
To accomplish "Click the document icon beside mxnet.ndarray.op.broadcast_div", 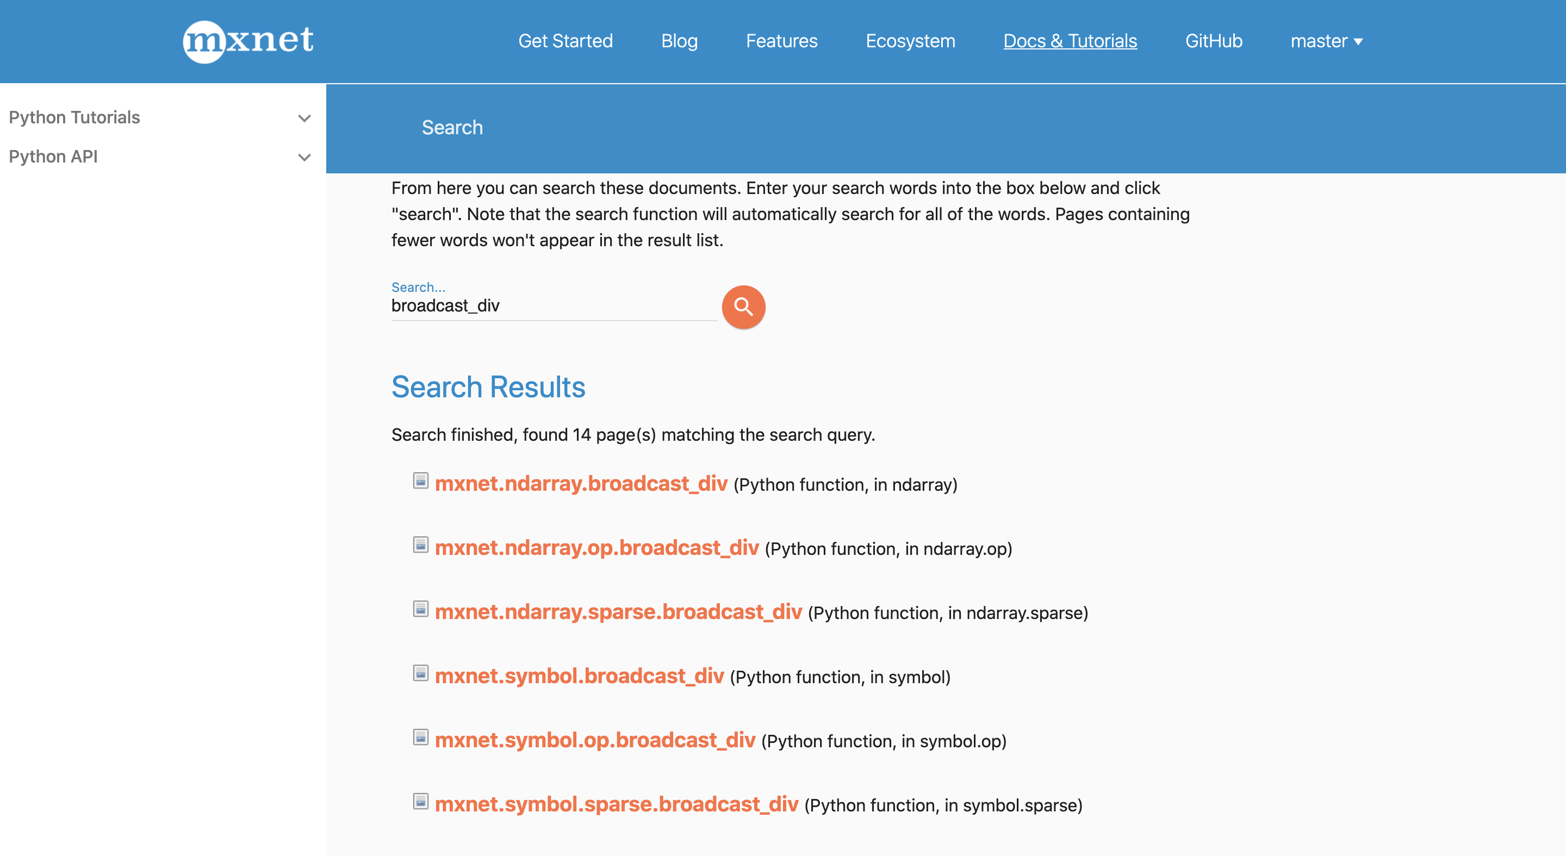I will pyautogui.click(x=421, y=546).
